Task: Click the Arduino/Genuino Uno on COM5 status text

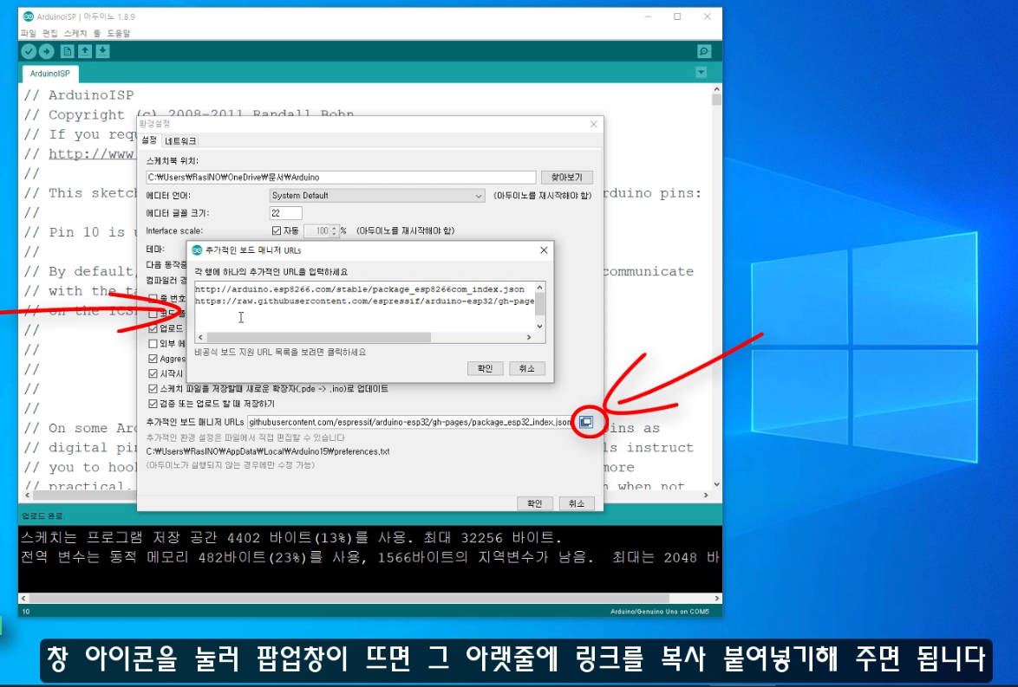Action: click(660, 611)
